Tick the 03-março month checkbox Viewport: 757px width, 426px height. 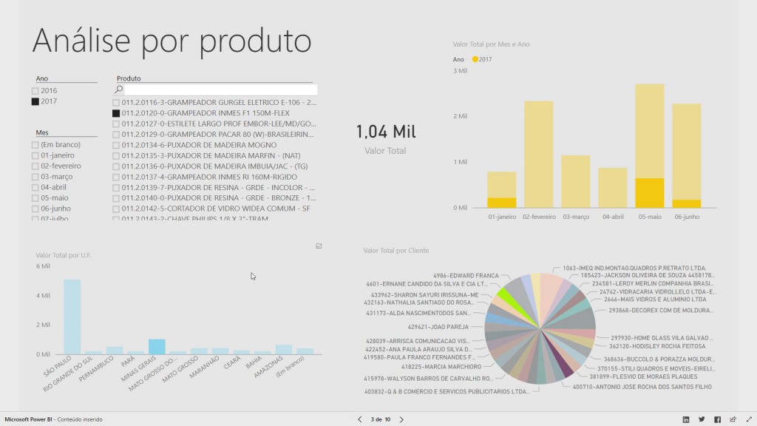coord(35,177)
